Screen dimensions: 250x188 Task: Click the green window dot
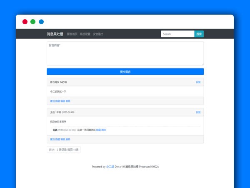click(33, 22)
